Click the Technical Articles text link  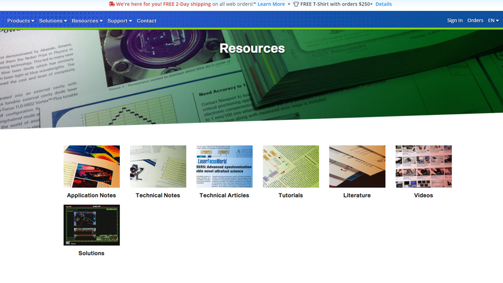pyautogui.click(x=224, y=195)
